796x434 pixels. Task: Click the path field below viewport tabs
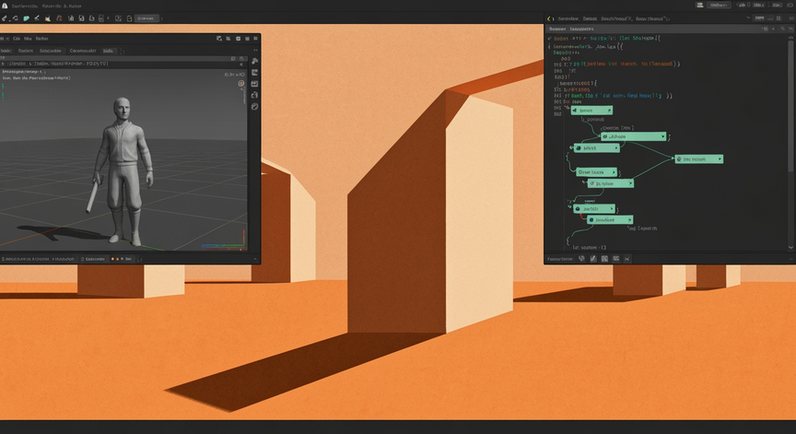tap(122, 64)
